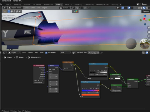
Task: Click the Scene name field
Action: 146,4
